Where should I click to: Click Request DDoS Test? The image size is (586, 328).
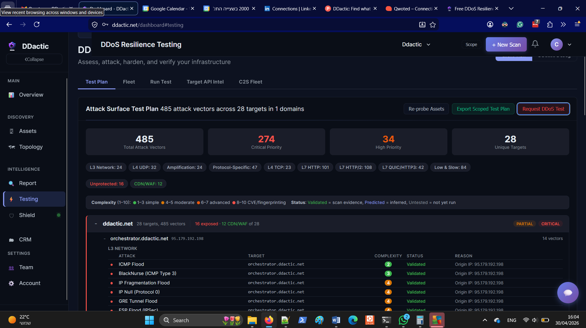(543, 109)
